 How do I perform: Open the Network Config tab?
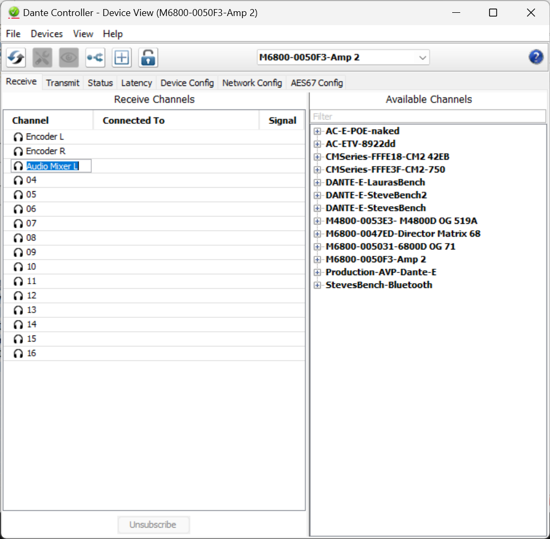click(x=252, y=83)
